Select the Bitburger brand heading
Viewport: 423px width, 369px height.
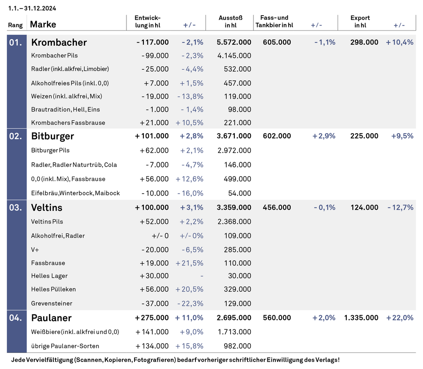[x=52, y=136]
